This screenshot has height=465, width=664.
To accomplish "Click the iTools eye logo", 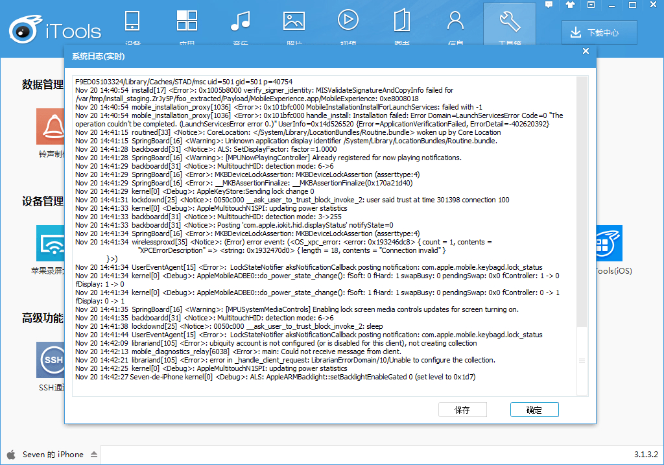I will 25,30.
